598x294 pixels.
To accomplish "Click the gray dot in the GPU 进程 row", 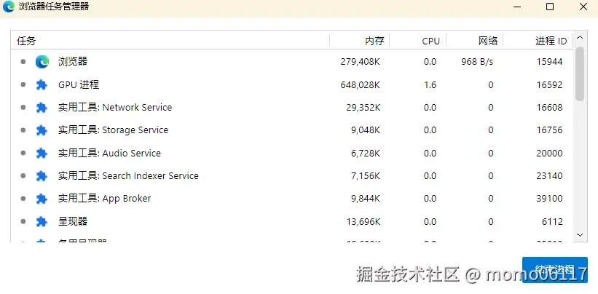I will point(23,84).
